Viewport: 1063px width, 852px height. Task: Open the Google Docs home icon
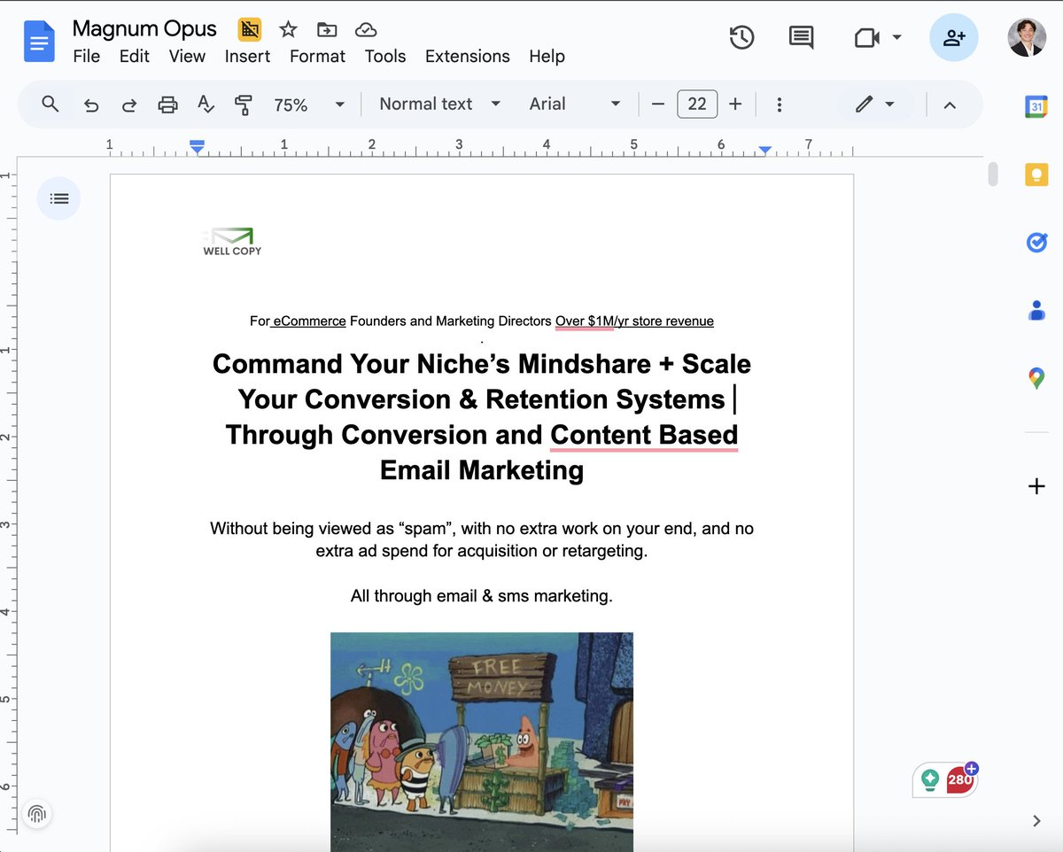(39, 43)
